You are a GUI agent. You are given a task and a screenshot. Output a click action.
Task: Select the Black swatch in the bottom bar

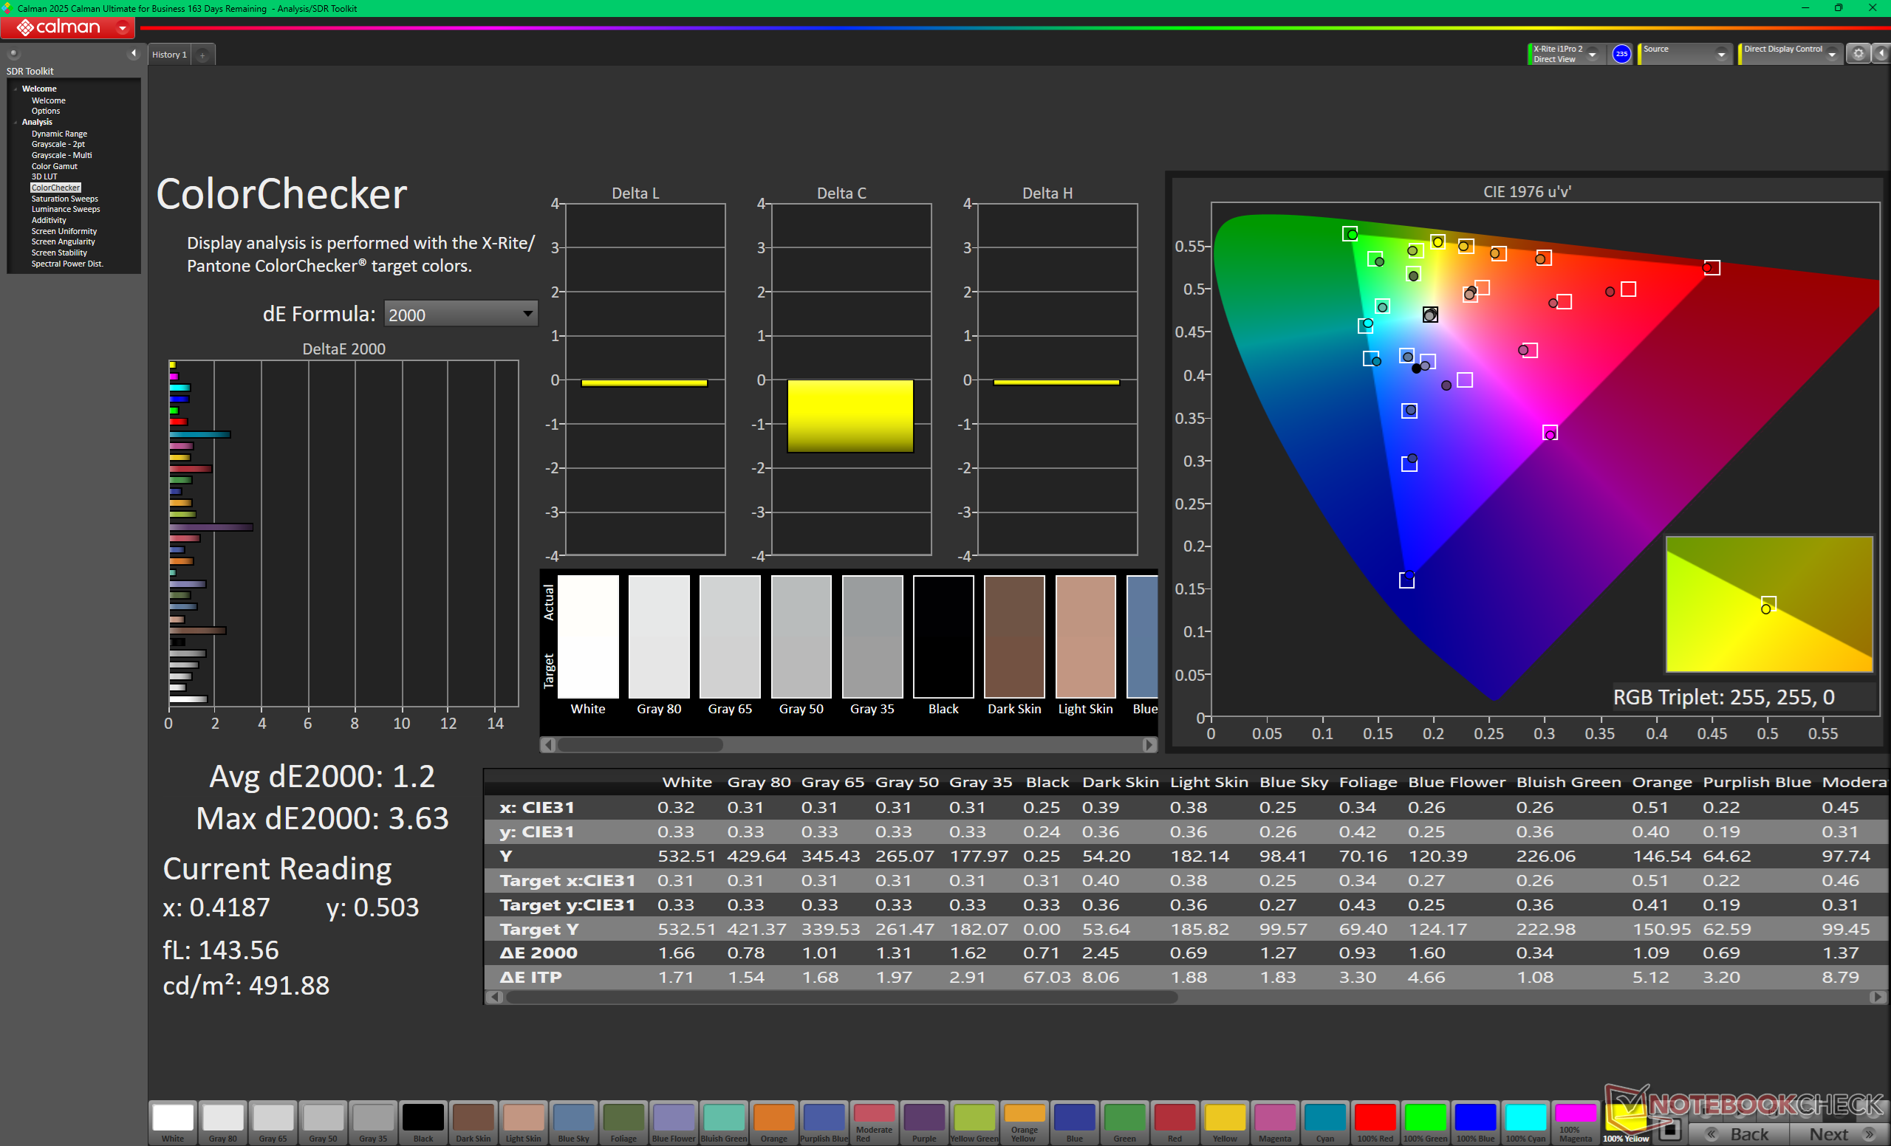coord(423,1123)
